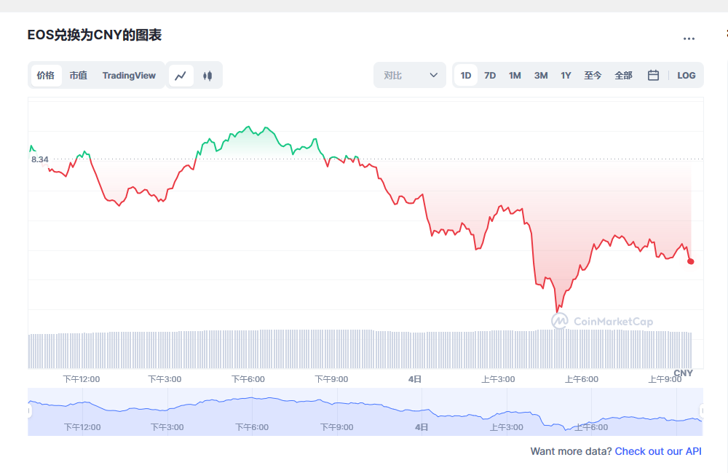Select the 3M time range
Image resolution: width=728 pixels, height=473 pixels.
(541, 76)
